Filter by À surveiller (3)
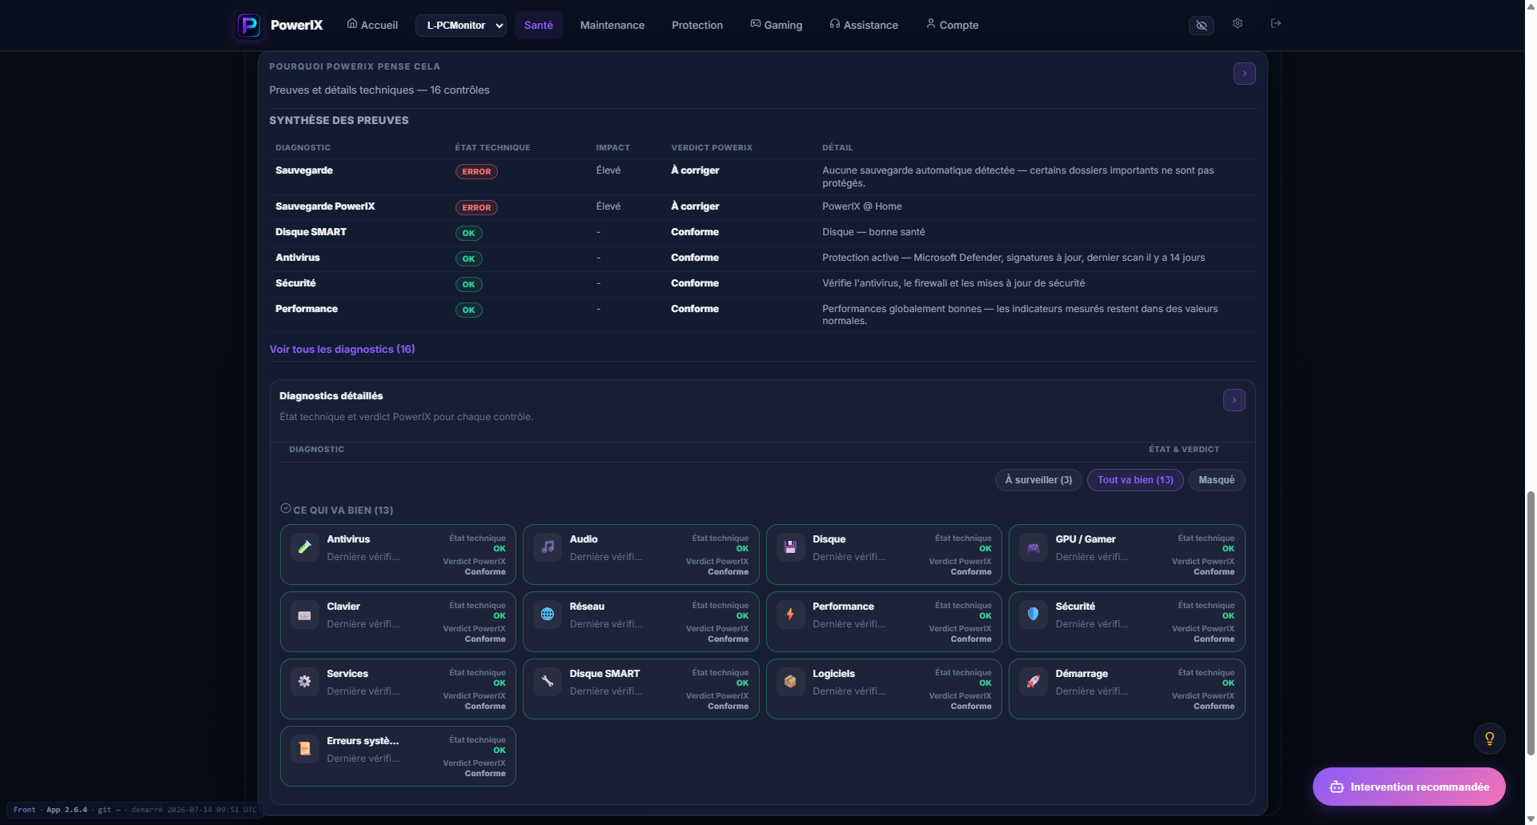This screenshot has height=825, width=1537. pyautogui.click(x=1038, y=480)
